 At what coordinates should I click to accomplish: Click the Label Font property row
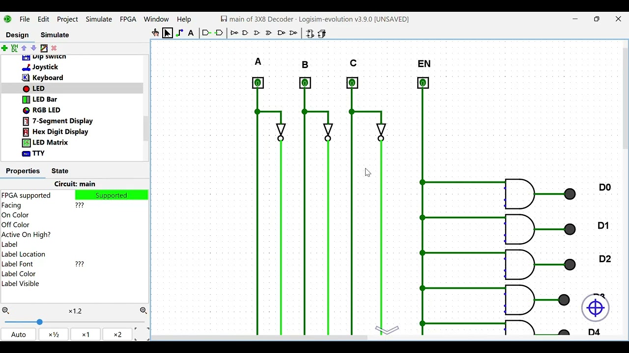(x=75, y=264)
